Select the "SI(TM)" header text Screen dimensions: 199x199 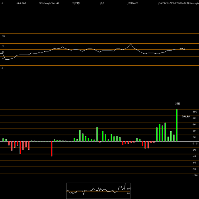(x=76, y=3)
